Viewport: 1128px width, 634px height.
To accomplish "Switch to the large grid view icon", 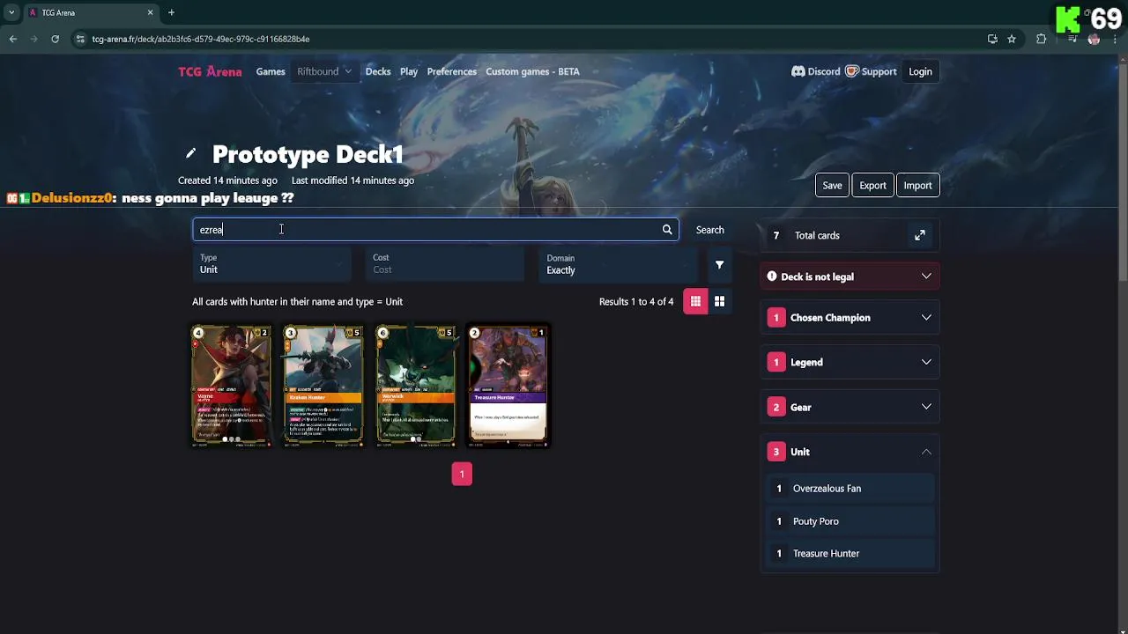I will [719, 301].
